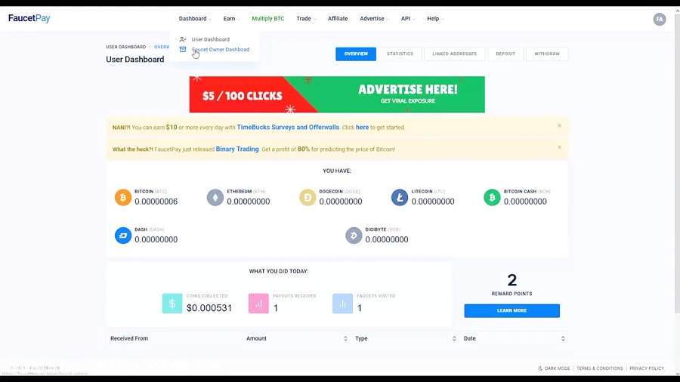Sort the table by Amount arrows
Viewport: 680px width, 382px height.
345,339
